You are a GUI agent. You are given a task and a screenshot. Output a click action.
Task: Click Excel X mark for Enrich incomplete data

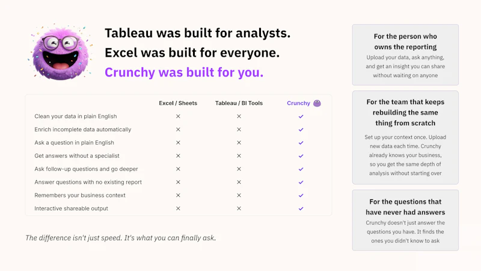178,129
